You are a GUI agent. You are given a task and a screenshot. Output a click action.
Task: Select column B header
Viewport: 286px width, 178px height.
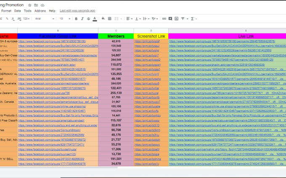[58, 31]
